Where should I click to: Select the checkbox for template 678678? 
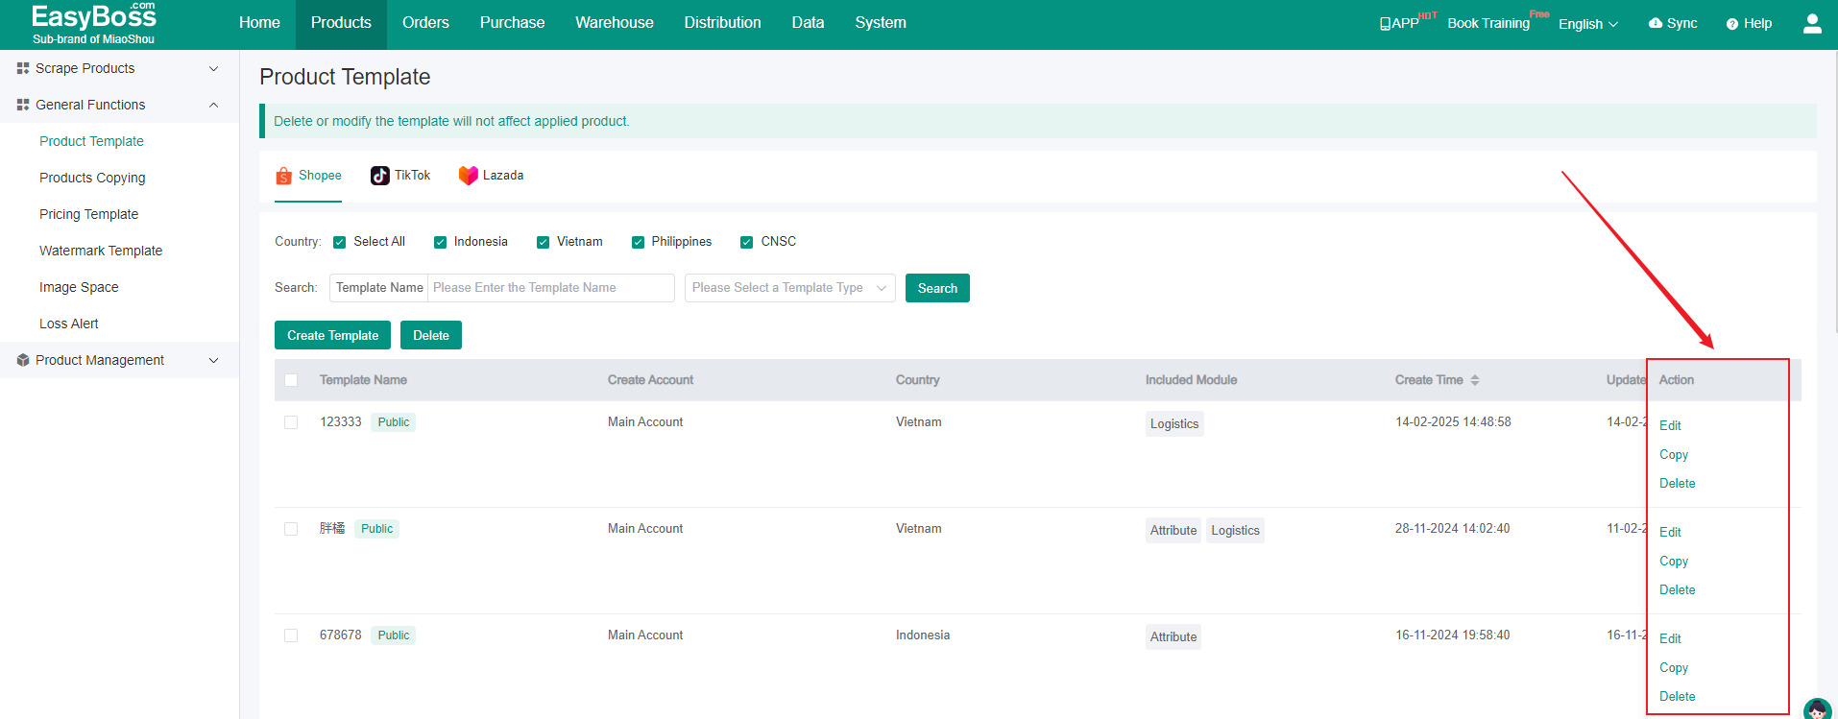point(291,635)
